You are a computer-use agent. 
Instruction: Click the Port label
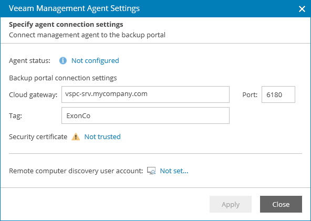pyautogui.click(x=250, y=94)
